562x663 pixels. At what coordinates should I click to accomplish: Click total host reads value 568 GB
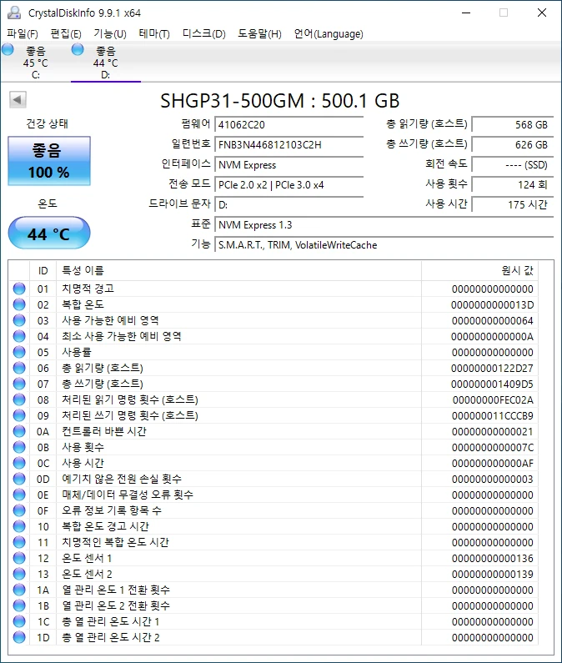pos(513,125)
